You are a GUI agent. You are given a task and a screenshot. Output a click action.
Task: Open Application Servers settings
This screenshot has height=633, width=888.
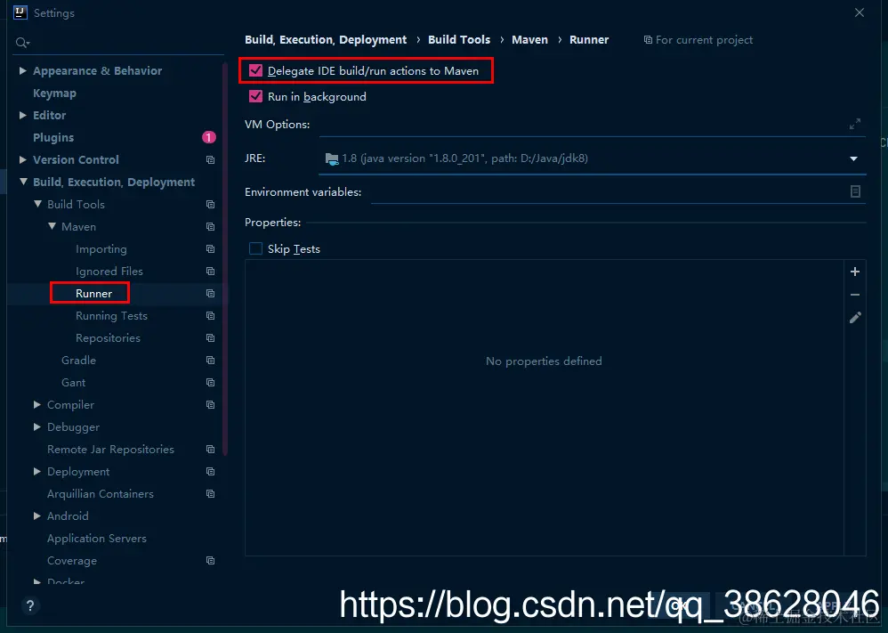pos(97,539)
